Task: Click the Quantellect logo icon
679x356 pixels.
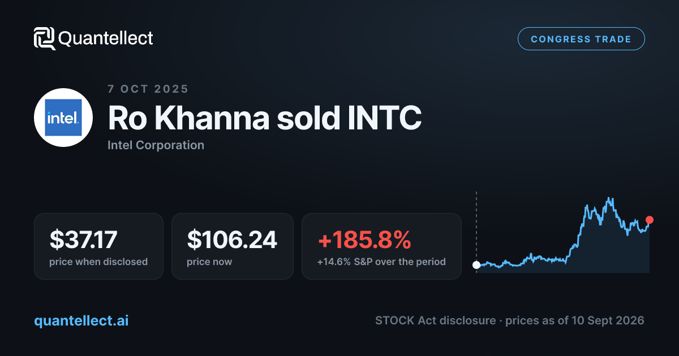Action: tap(44, 38)
